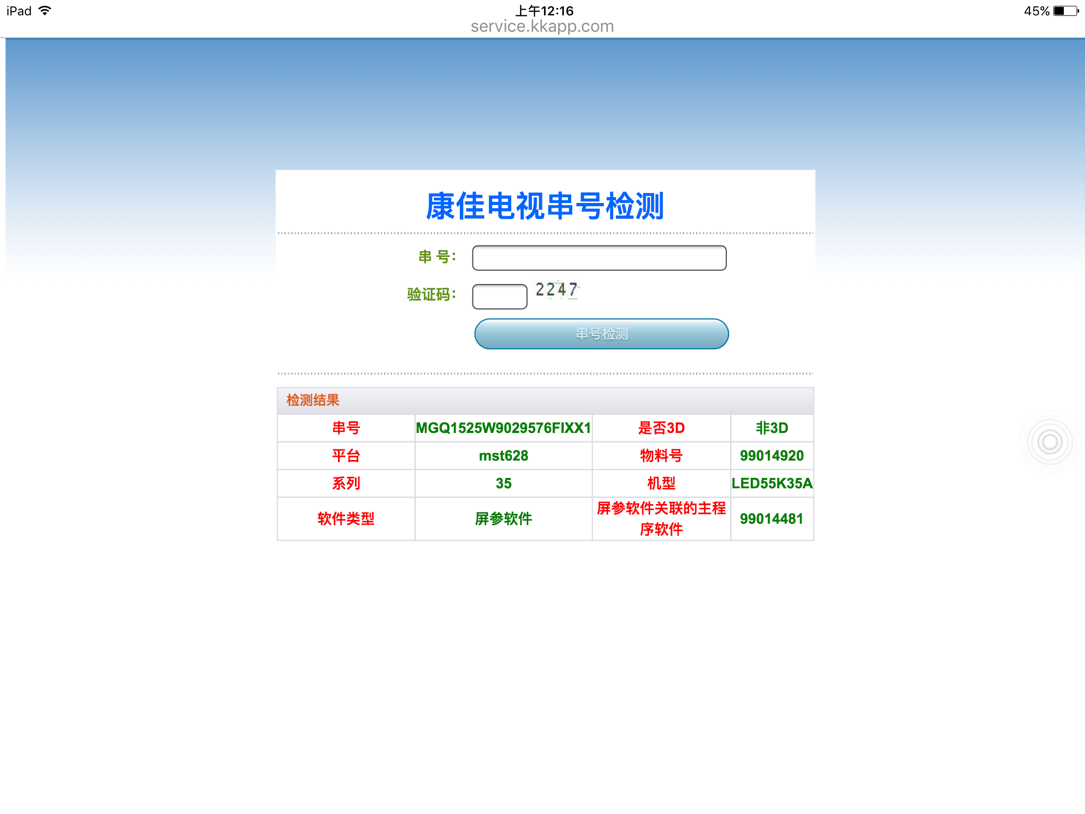Tap the 屏参软件 software type value
Screen dimensions: 1085x814
(x=503, y=519)
